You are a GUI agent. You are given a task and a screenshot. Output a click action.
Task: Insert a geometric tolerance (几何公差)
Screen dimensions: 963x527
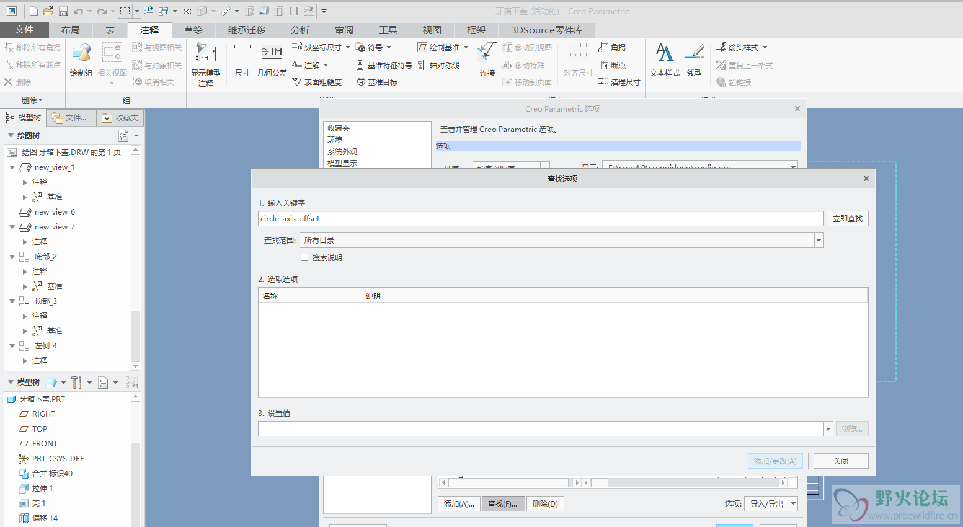pyautogui.click(x=272, y=60)
